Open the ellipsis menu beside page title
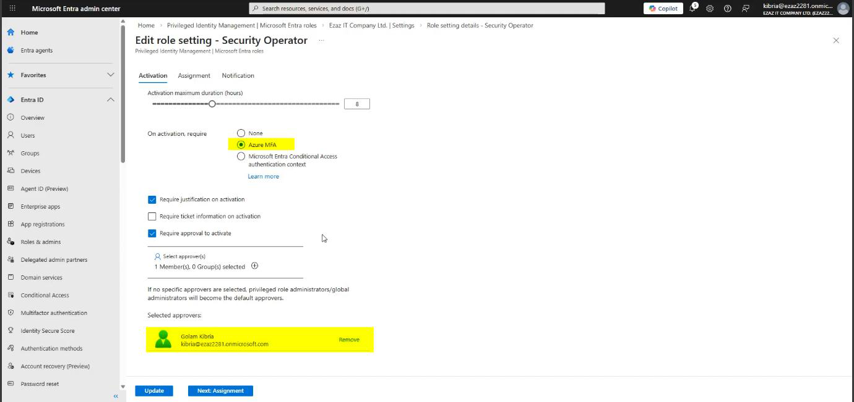The width and height of the screenshot is (854, 402). click(321, 40)
